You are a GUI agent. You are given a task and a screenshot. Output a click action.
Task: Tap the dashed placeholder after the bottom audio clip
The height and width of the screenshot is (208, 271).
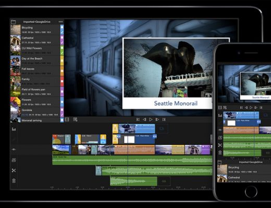(164, 181)
